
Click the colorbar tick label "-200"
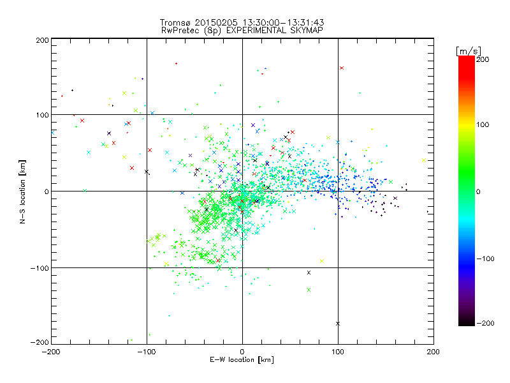[x=485, y=323]
